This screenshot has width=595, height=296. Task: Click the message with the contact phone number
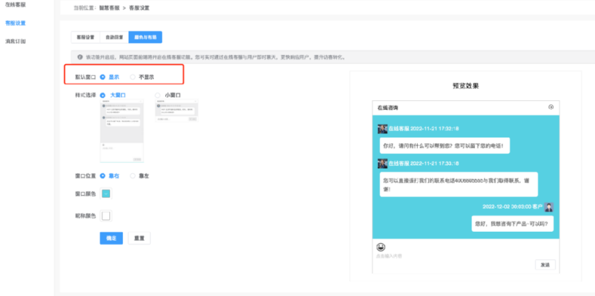459,184
